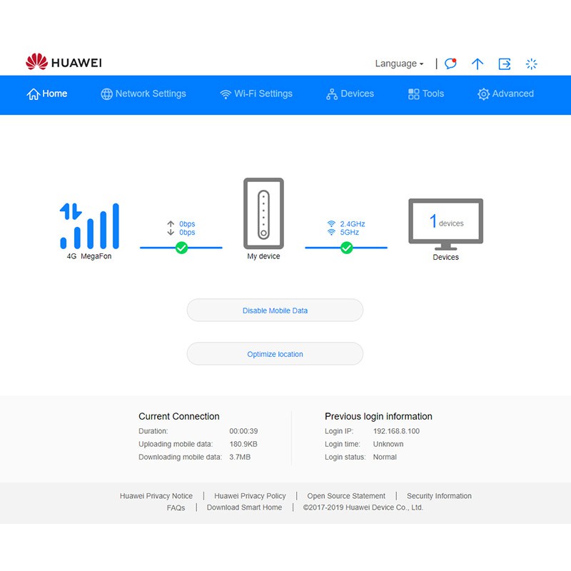Click the Huawei logo
The height and width of the screenshot is (571, 571).
(64, 63)
